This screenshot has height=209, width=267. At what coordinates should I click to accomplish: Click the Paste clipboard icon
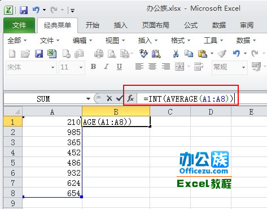pos(203,54)
